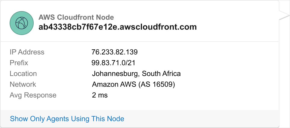
Task: Click the Amazon AWS (AS 16509) network value
Action: (133, 84)
